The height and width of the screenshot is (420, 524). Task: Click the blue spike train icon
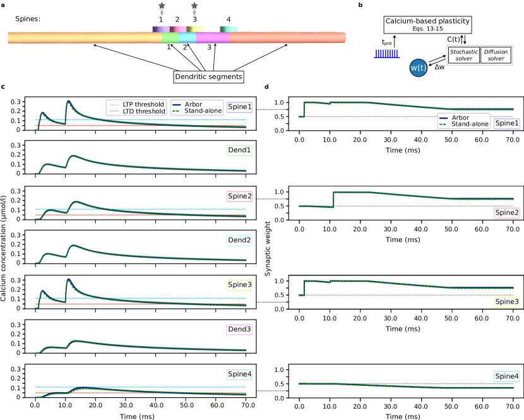(x=386, y=54)
